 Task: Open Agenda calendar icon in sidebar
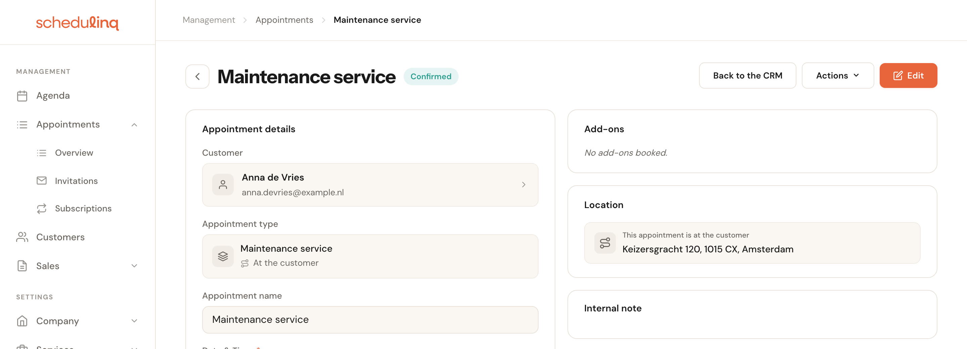click(22, 96)
